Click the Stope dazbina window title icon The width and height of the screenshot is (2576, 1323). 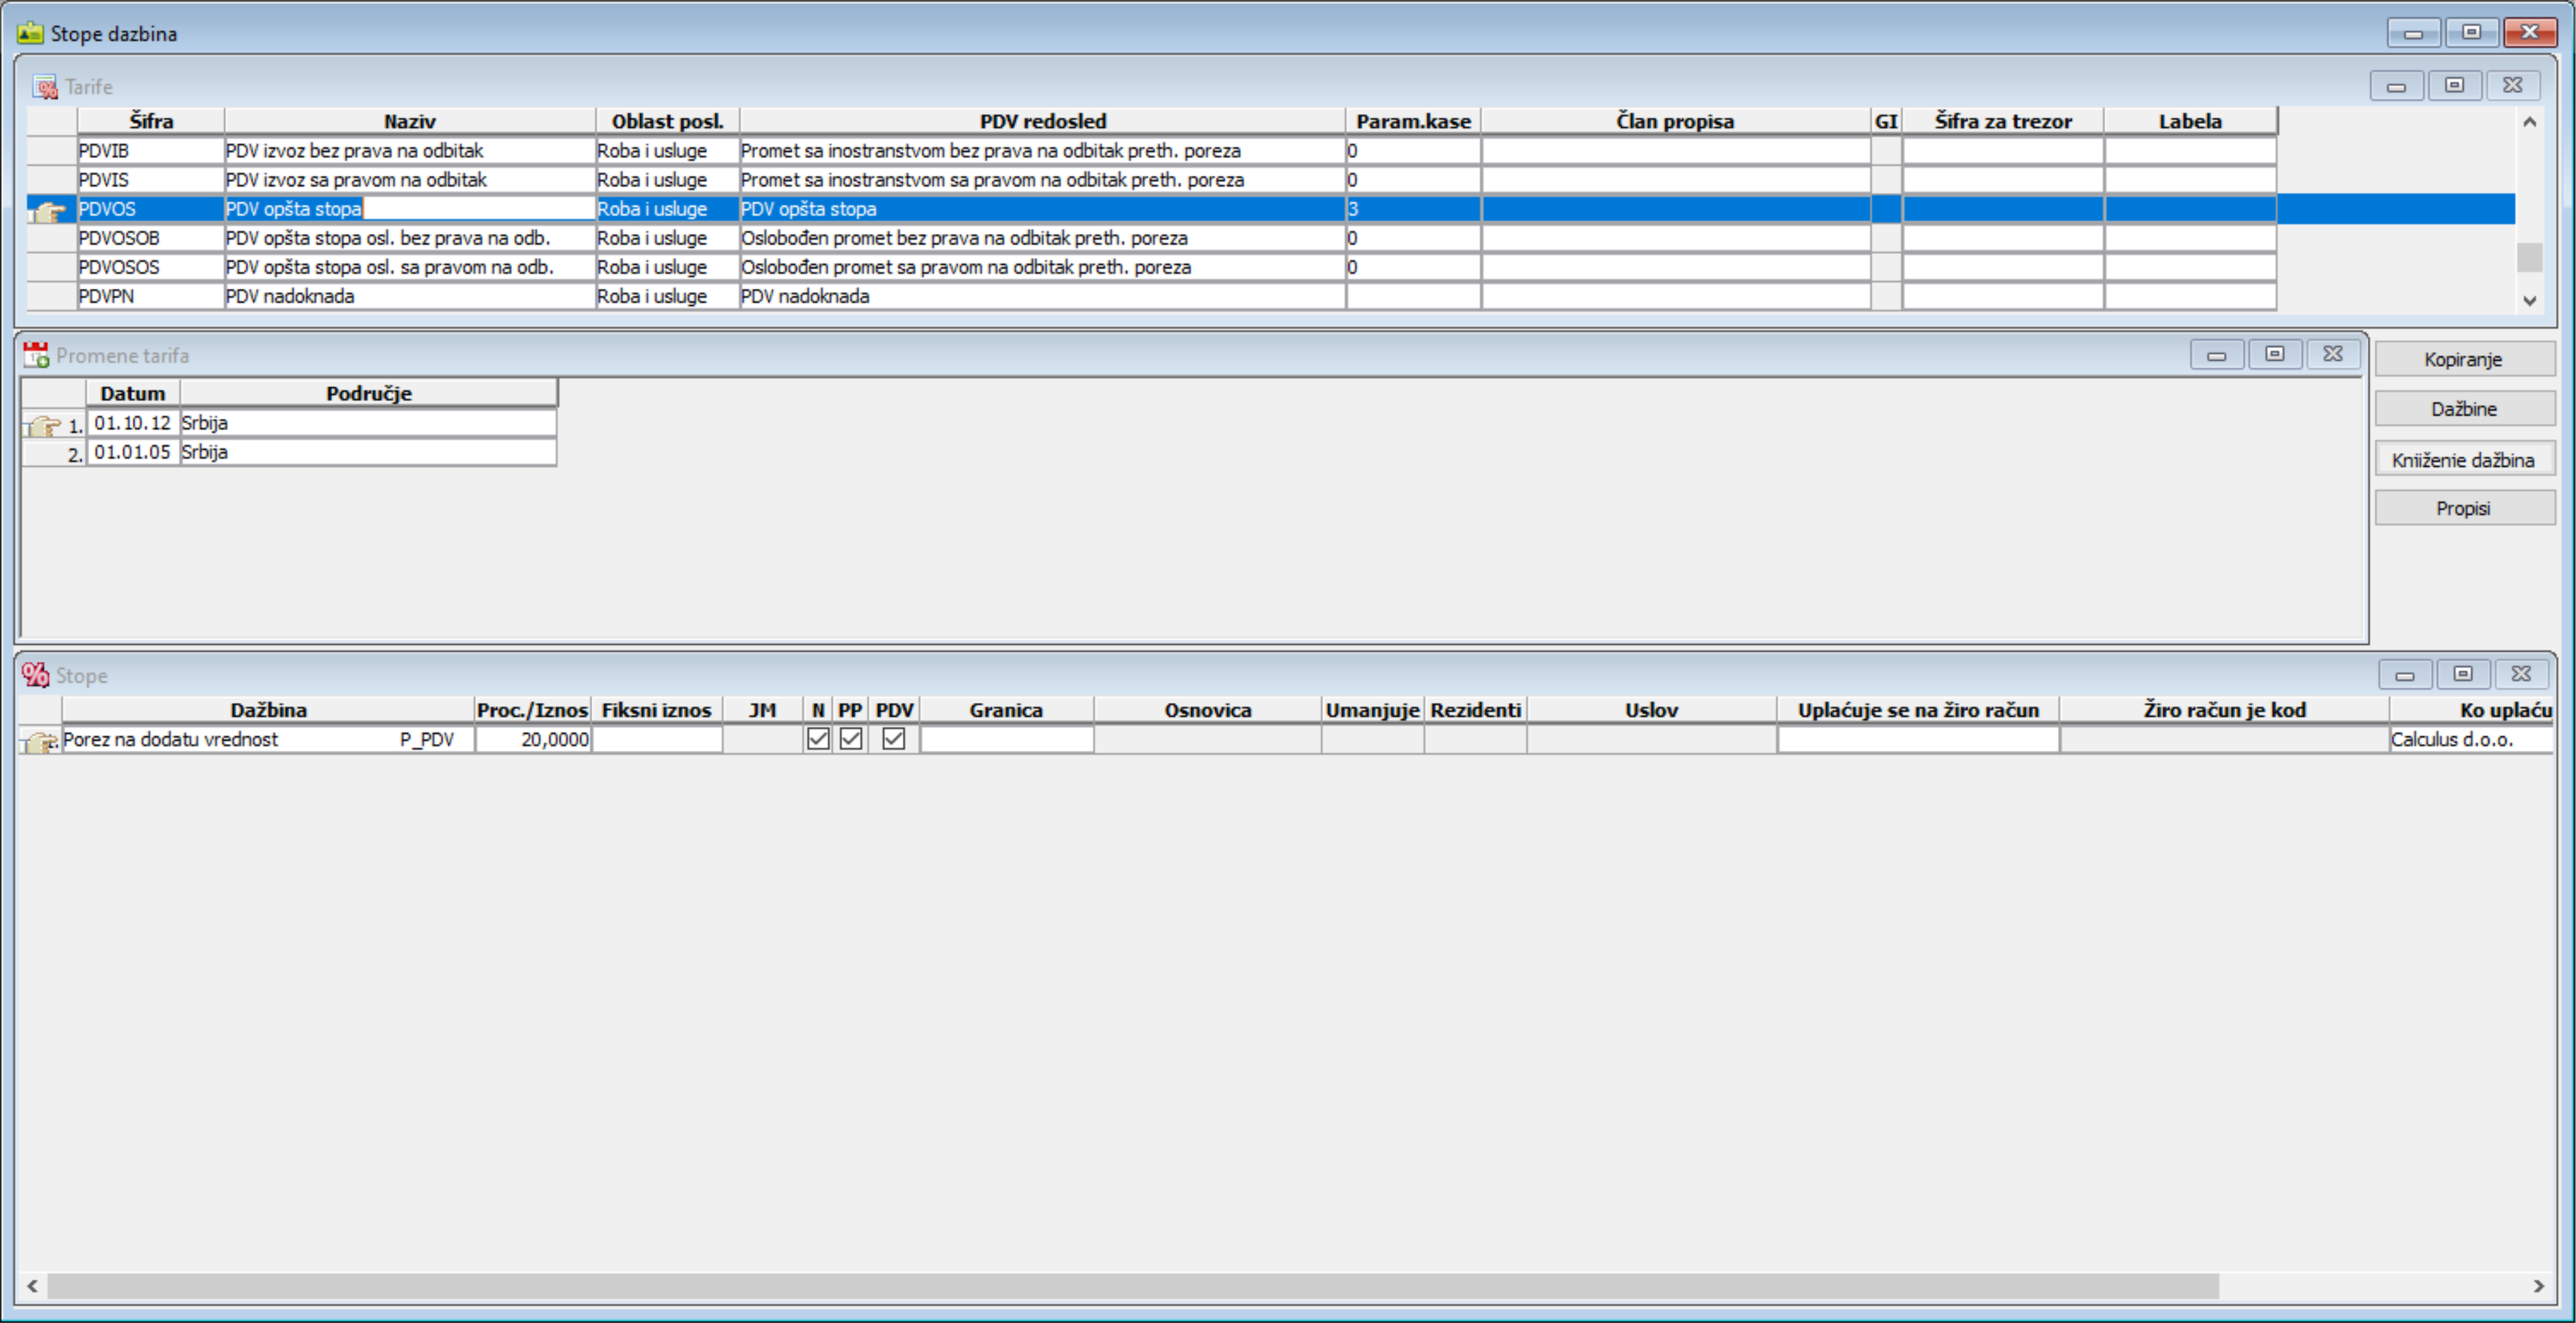click(30, 33)
